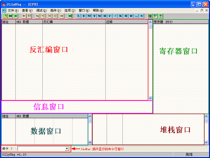The height and width of the screenshot is (158, 210).
Task: Click the data pane scroll down arrow
Action: point(90,142)
